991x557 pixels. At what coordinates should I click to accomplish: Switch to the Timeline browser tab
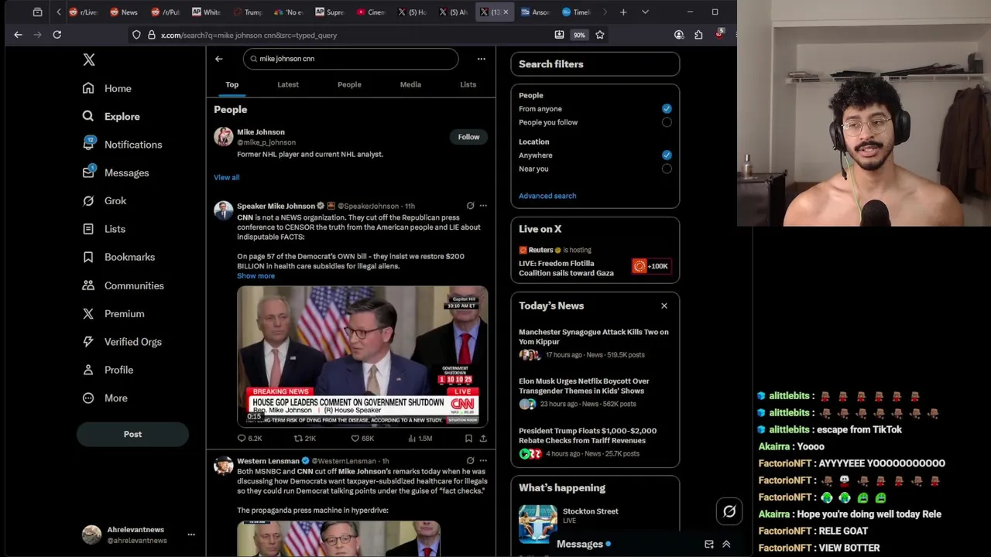[575, 12]
